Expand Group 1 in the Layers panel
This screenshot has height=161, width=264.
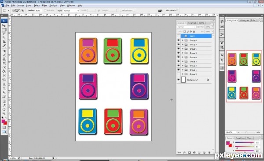click(183, 70)
